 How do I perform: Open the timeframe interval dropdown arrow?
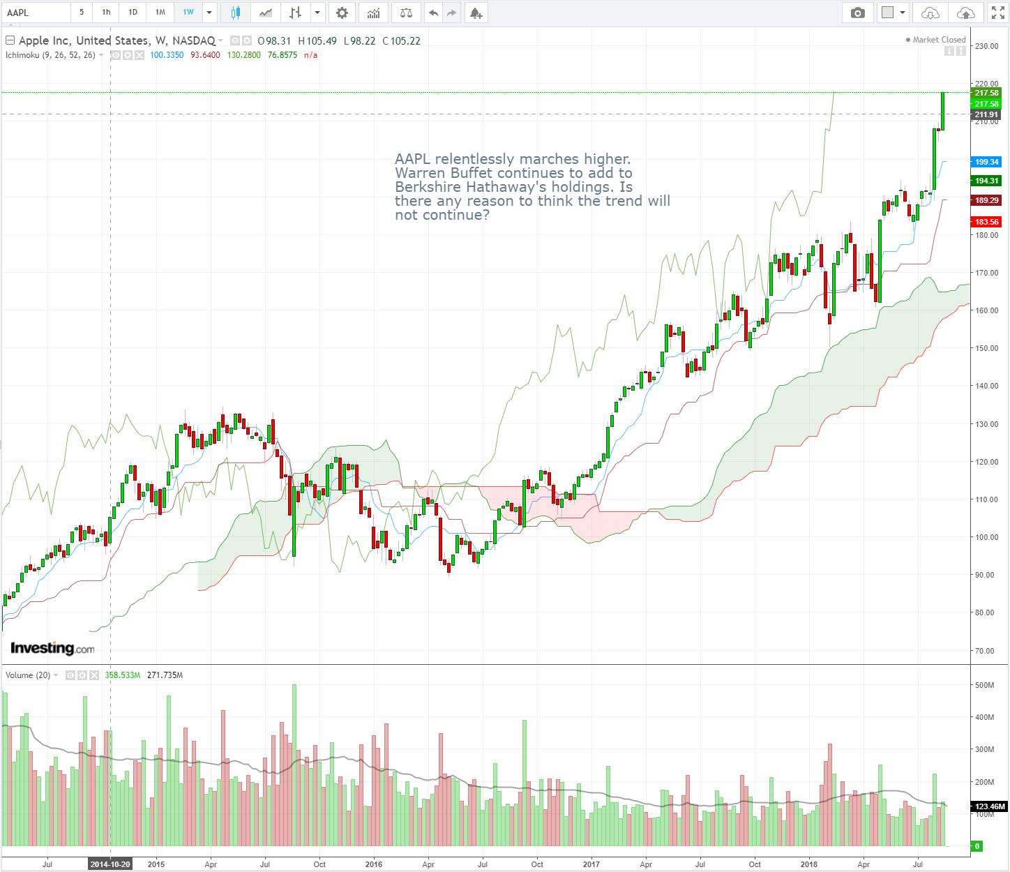pos(209,13)
